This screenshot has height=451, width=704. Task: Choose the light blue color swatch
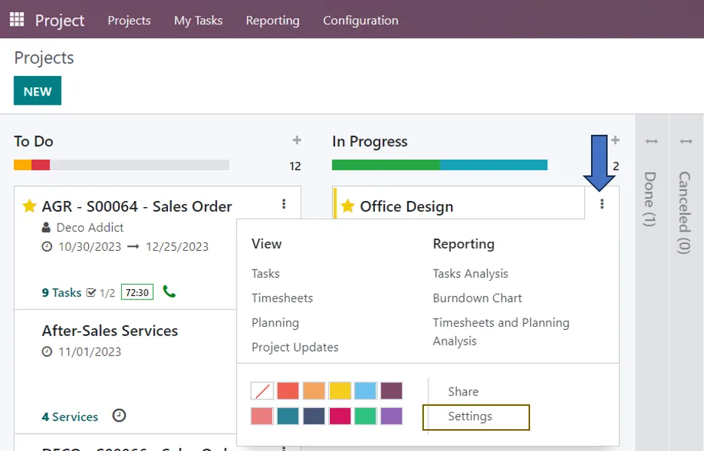(x=365, y=391)
